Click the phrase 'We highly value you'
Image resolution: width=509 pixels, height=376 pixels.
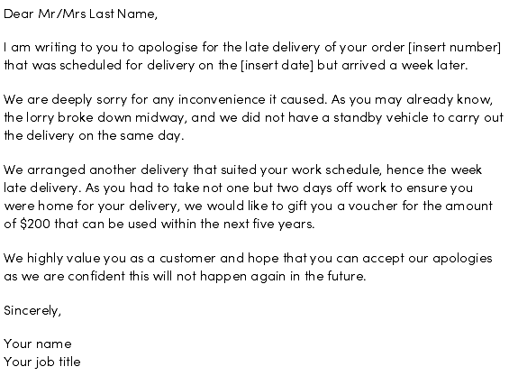[65, 259]
